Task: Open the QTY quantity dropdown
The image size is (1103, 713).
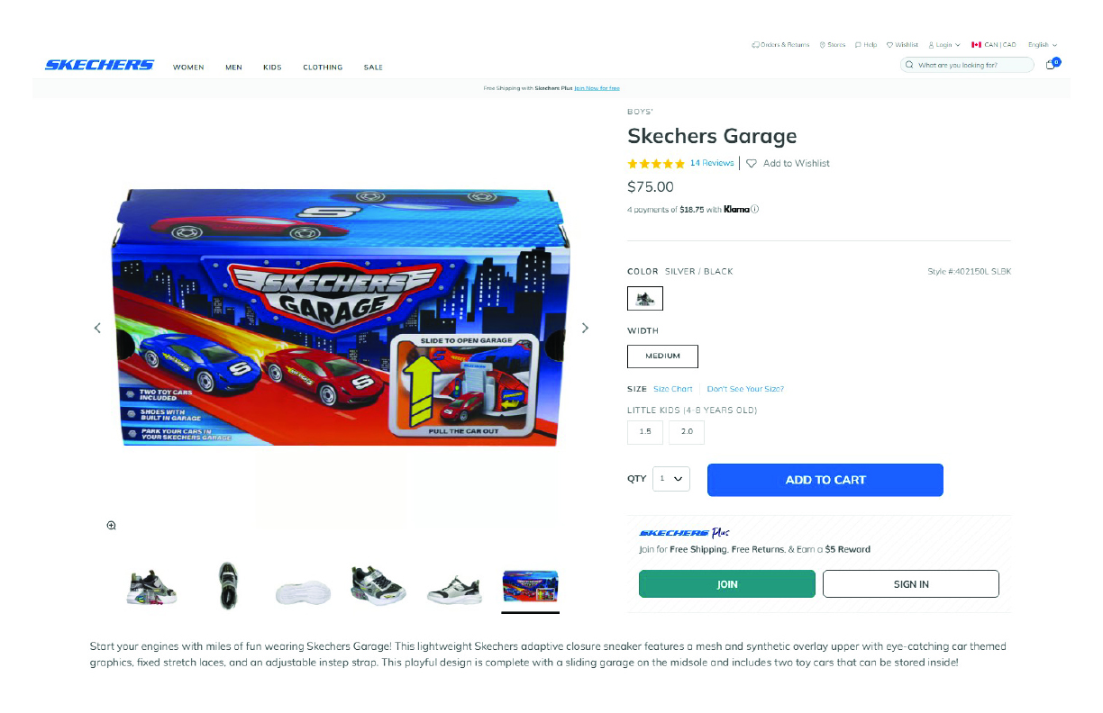Action: [x=671, y=479]
